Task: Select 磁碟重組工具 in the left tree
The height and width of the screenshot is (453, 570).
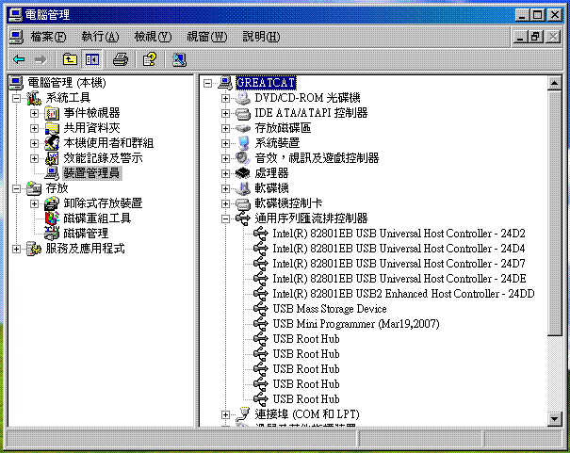Action: tap(97, 218)
